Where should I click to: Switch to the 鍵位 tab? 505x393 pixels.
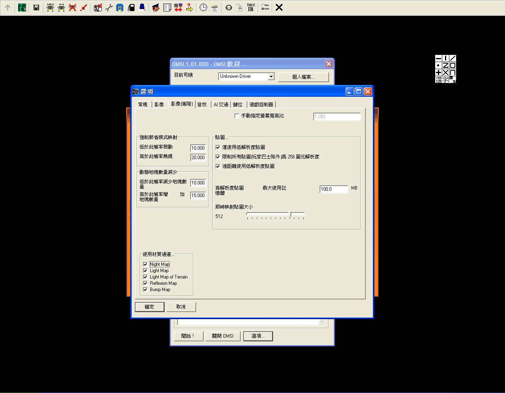coord(238,105)
